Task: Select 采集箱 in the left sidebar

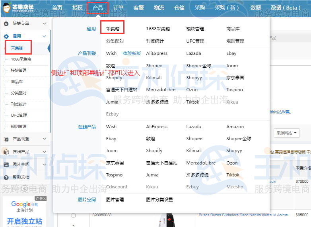Action: coord(17,48)
